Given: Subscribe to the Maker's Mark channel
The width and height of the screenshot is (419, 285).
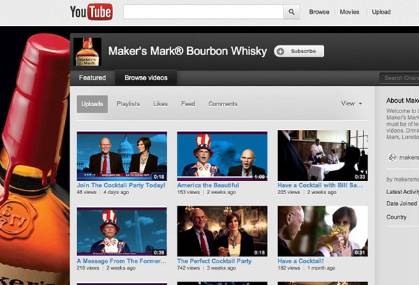Looking at the screenshot, I should 299,51.
